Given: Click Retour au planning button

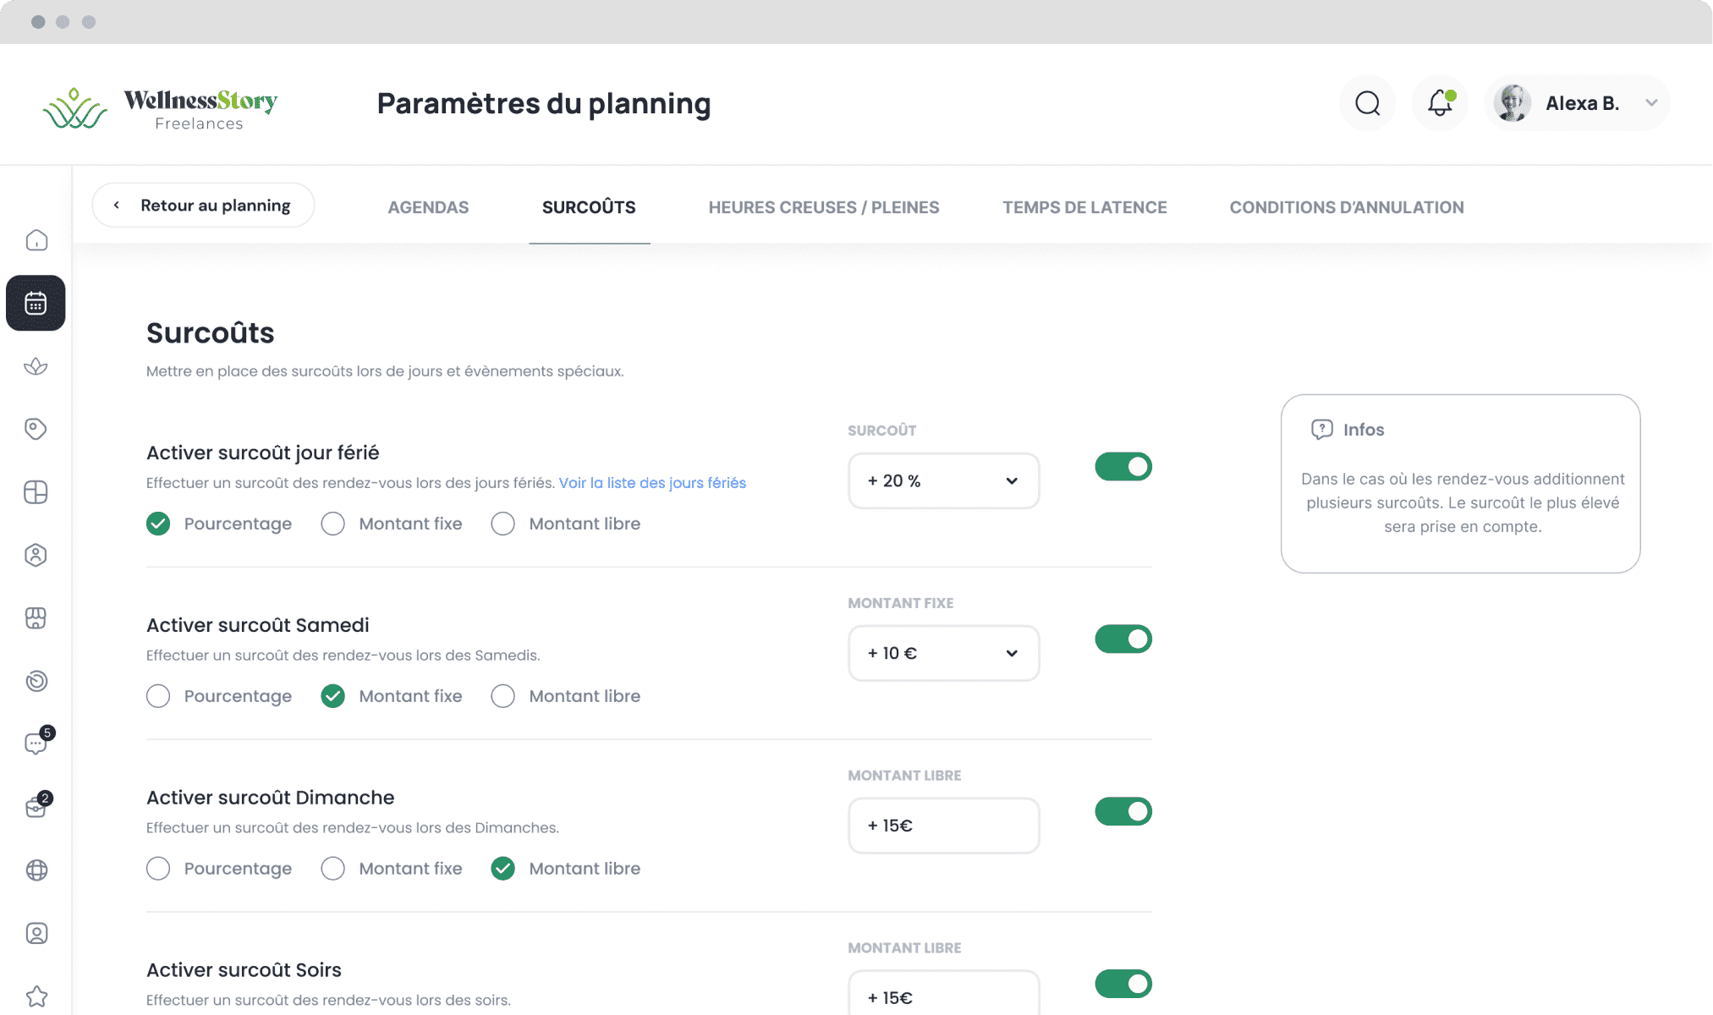Looking at the screenshot, I should [203, 206].
